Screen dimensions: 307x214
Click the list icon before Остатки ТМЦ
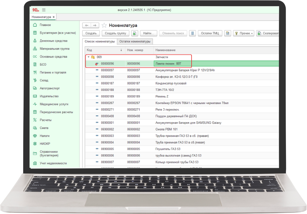tap(192, 33)
